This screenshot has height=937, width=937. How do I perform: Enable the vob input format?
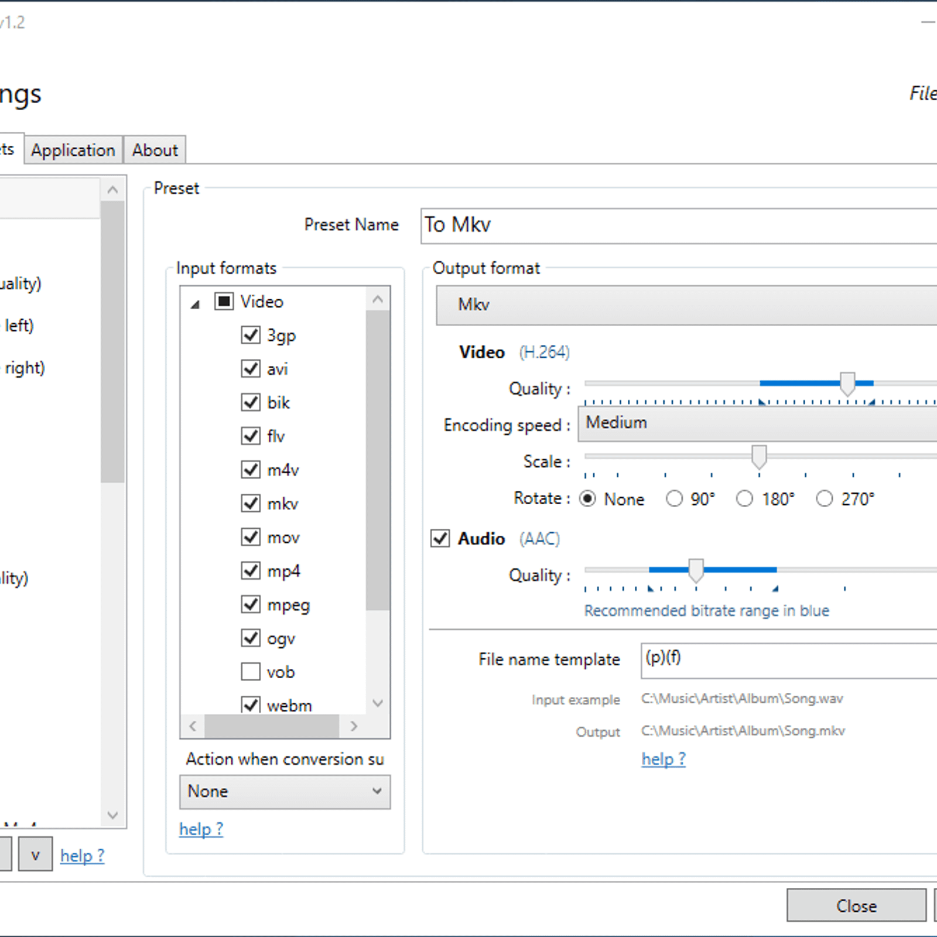point(251,671)
